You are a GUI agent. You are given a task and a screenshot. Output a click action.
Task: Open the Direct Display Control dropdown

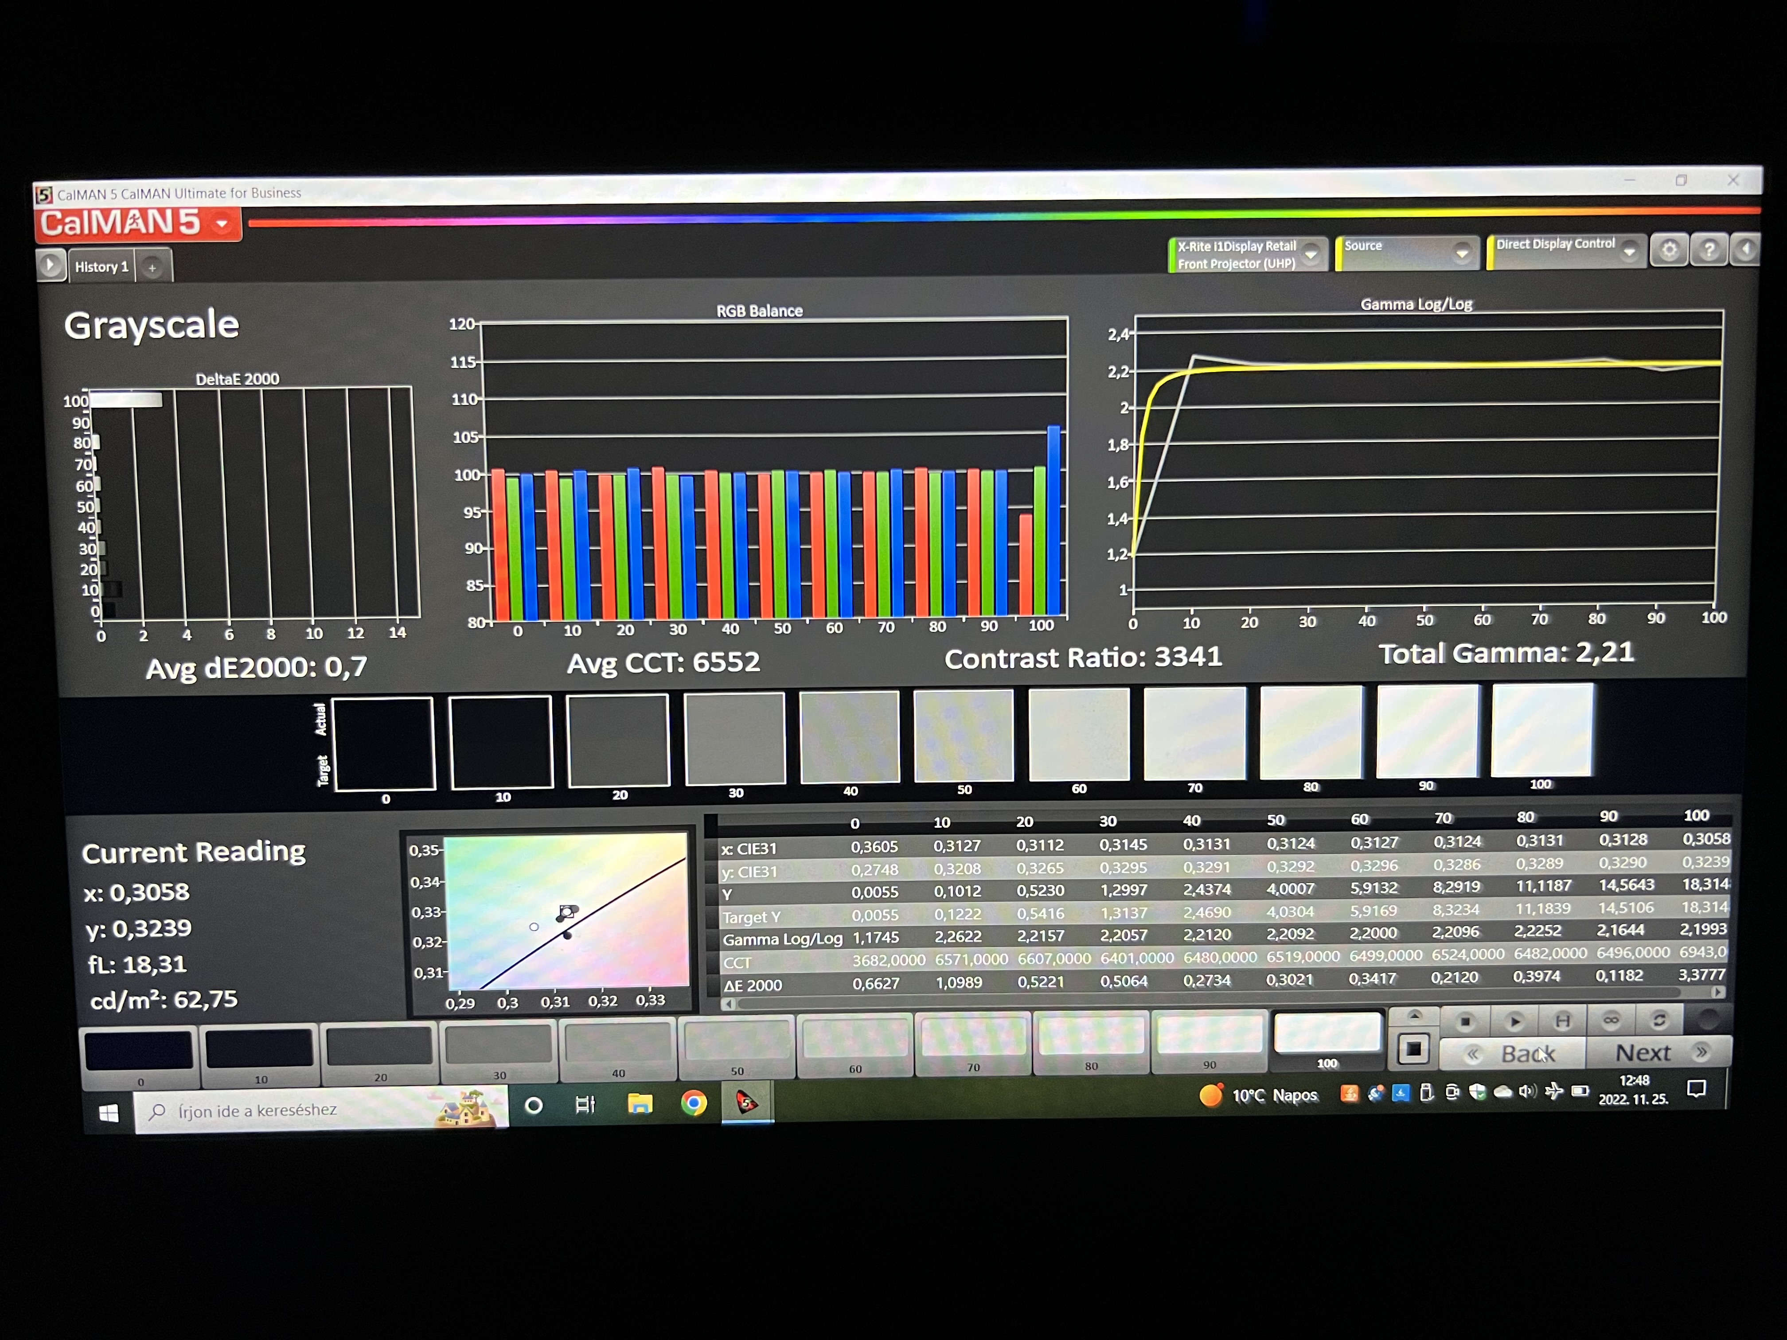click(x=1630, y=251)
